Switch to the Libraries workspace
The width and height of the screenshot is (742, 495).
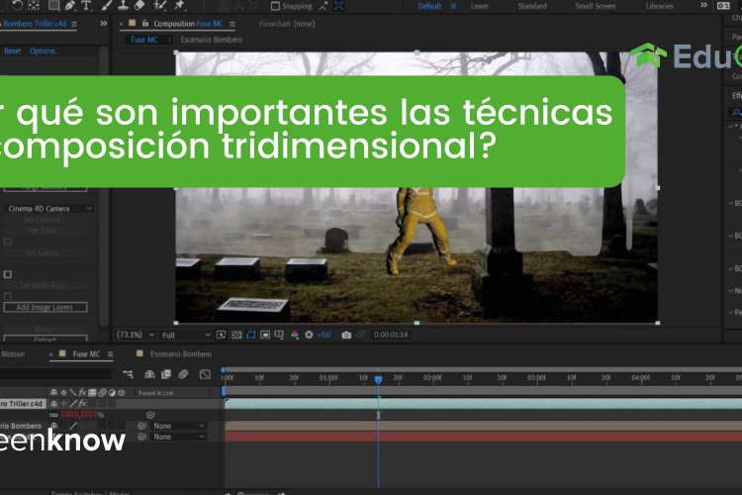pos(660,6)
